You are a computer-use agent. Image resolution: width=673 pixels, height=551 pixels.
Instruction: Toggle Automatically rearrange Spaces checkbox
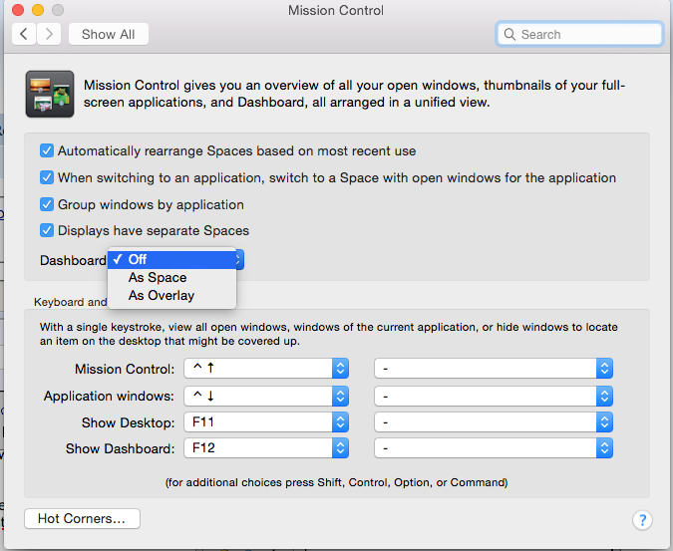pos(46,150)
